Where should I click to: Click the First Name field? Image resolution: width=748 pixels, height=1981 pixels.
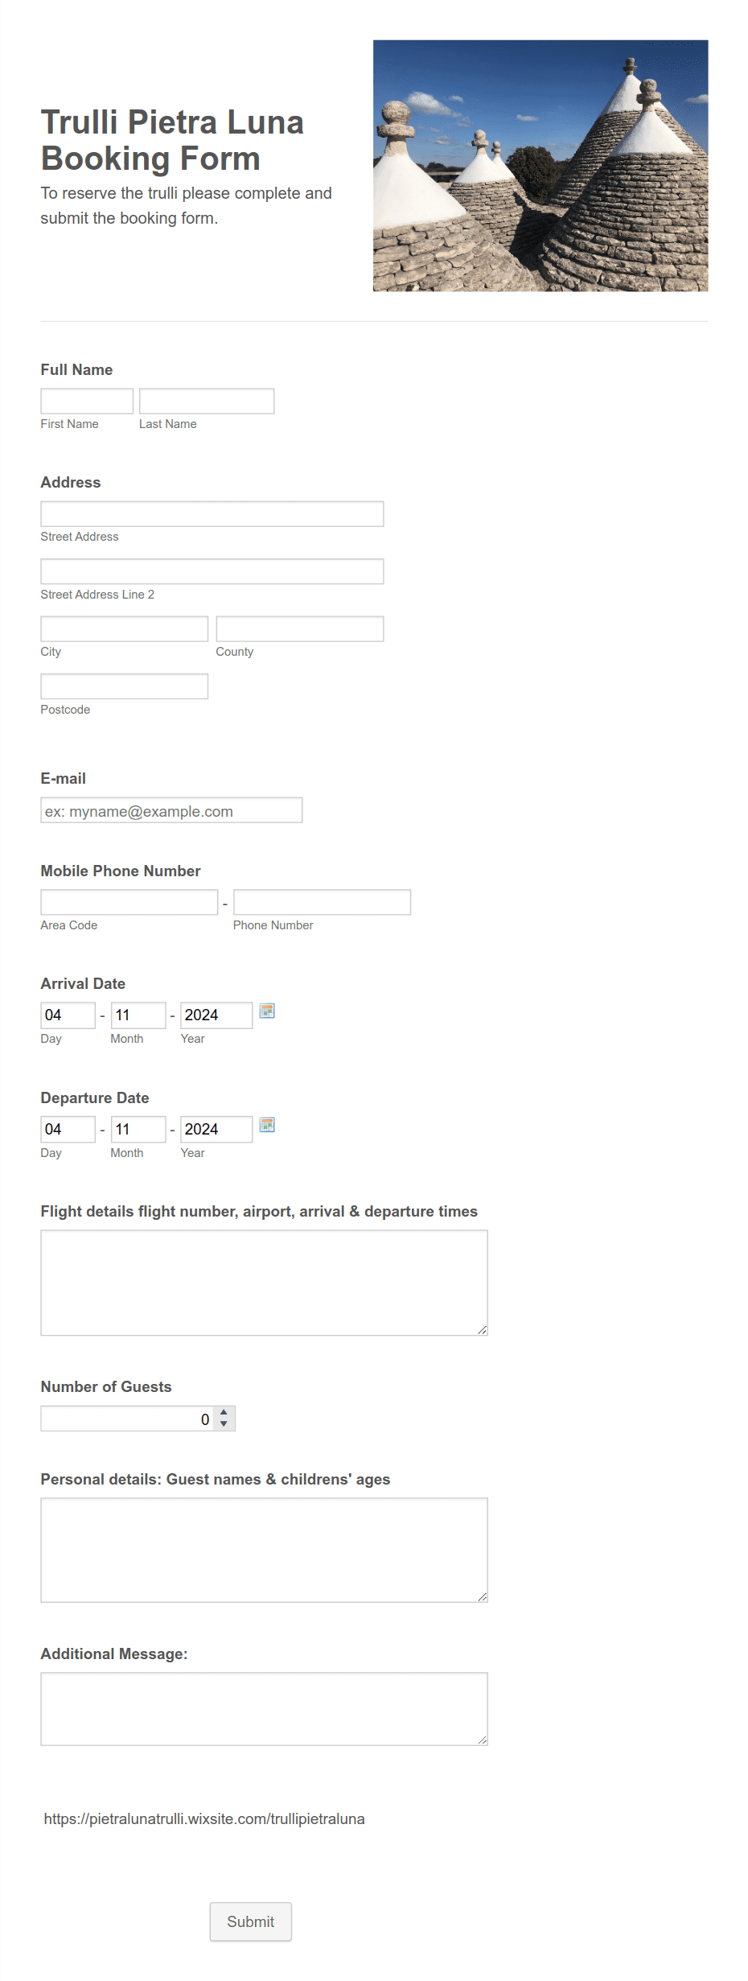(87, 402)
